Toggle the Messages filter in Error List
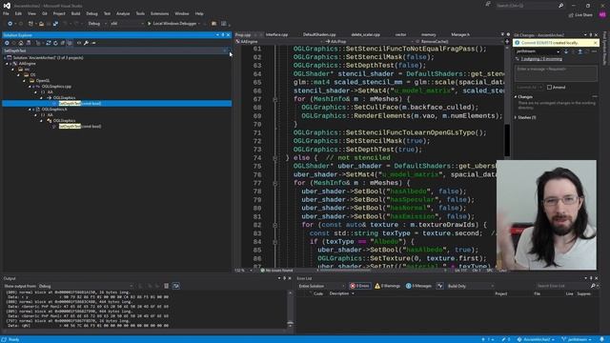The image size is (610, 343). (x=418, y=286)
